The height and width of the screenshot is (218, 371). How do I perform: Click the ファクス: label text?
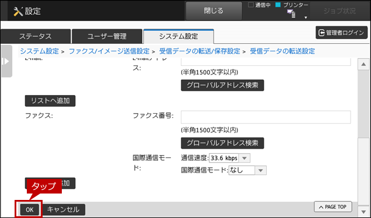pos(39,116)
